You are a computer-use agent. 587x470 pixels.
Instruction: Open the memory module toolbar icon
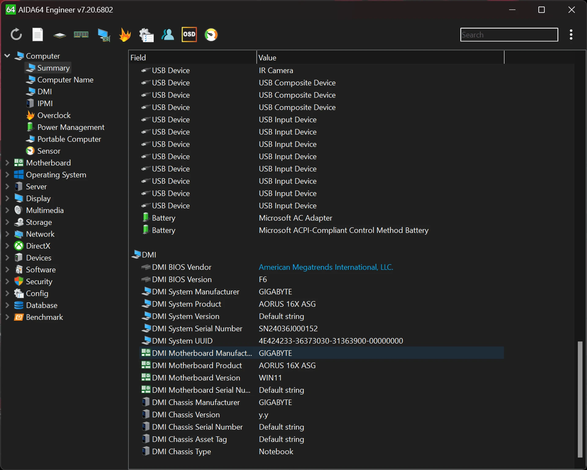81,35
